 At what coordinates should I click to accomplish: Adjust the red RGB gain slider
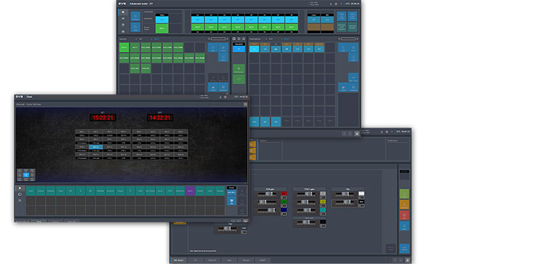[267, 194]
